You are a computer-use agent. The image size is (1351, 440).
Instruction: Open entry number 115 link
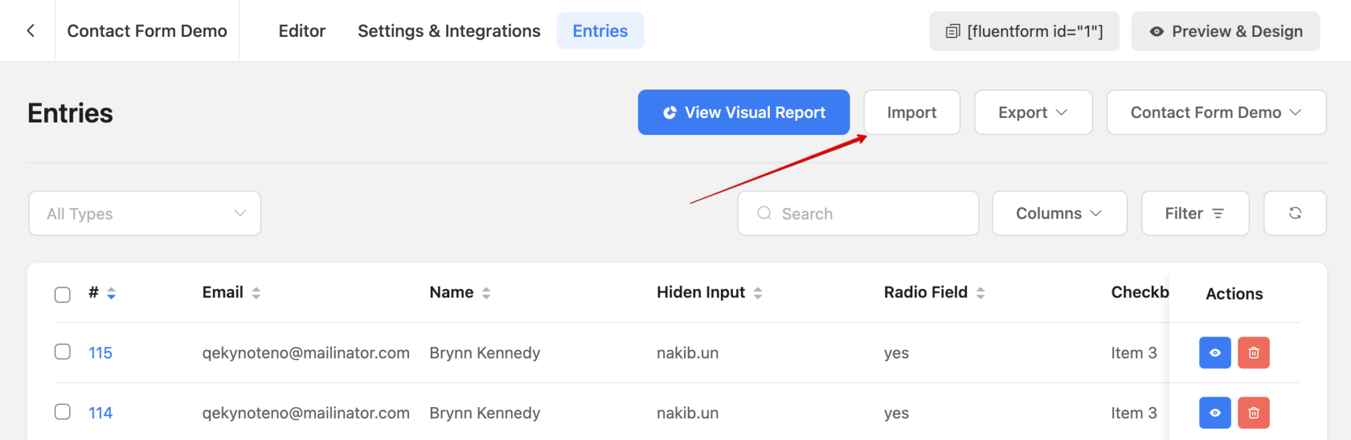click(100, 353)
